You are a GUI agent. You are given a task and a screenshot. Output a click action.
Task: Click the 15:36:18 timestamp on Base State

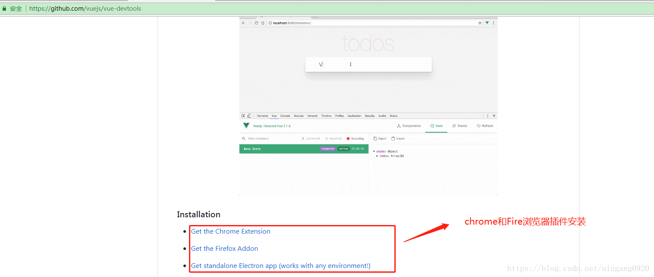coord(357,149)
